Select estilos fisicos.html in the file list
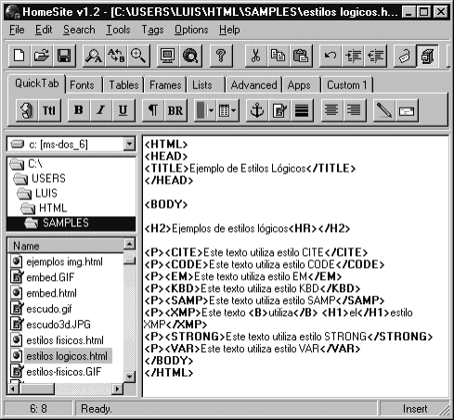 point(65,340)
